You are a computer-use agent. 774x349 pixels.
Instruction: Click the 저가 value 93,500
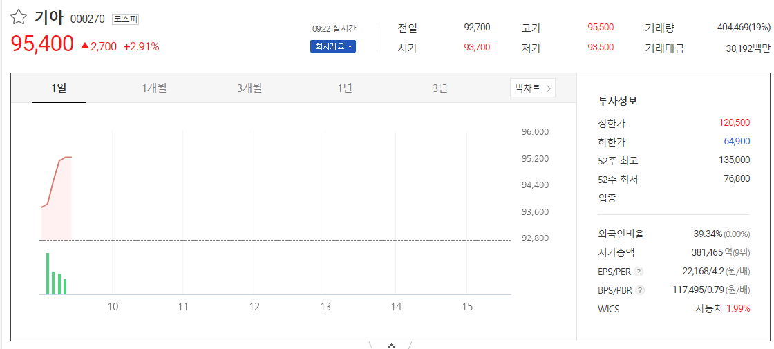601,48
